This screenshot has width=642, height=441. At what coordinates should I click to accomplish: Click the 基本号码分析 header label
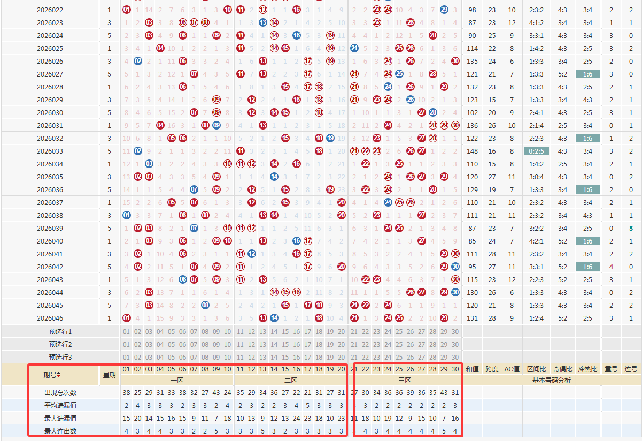click(x=551, y=380)
